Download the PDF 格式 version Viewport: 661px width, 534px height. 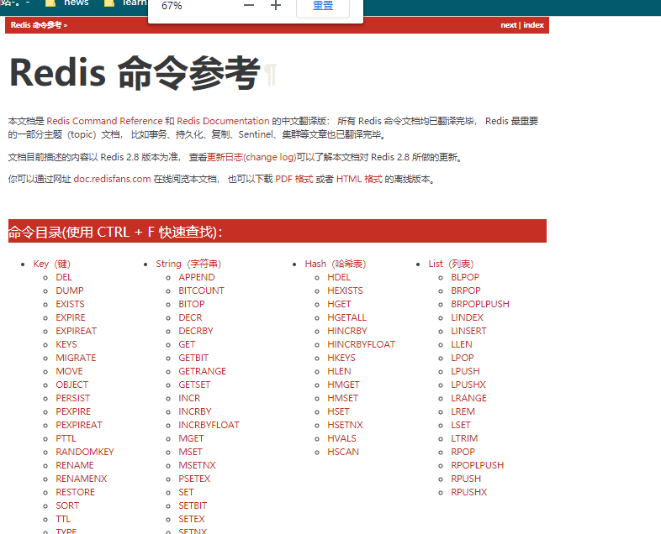293,180
